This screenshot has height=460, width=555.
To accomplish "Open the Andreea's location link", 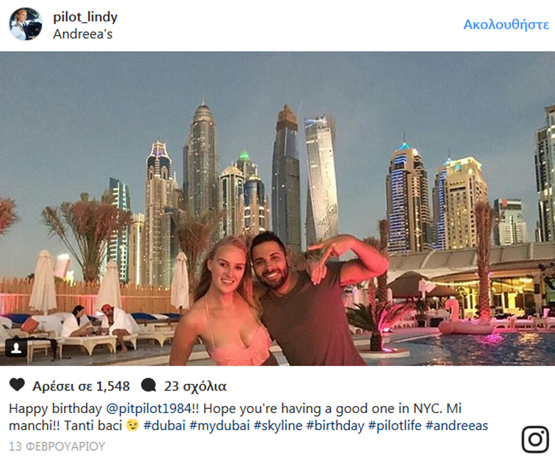I will [83, 34].
